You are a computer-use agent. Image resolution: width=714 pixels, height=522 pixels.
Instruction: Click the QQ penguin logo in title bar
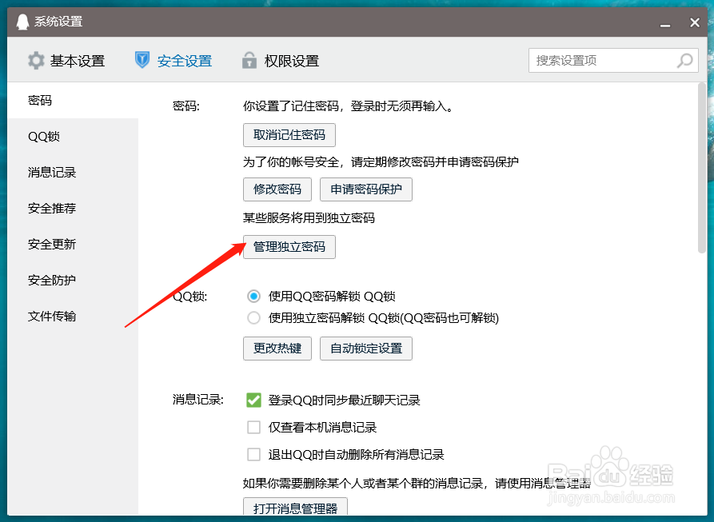tap(22, 22)
